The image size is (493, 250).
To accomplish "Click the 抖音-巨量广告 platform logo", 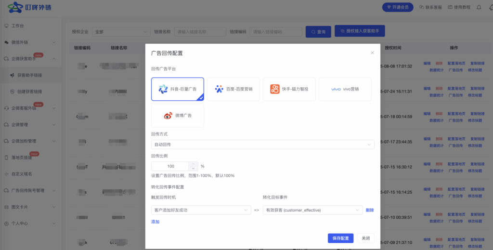I will click(x=163, y=89).
